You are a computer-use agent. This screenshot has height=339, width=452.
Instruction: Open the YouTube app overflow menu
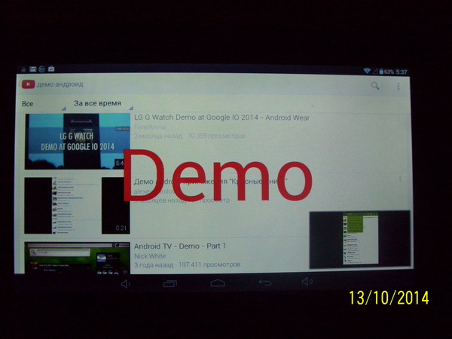(x=399, y=86)
